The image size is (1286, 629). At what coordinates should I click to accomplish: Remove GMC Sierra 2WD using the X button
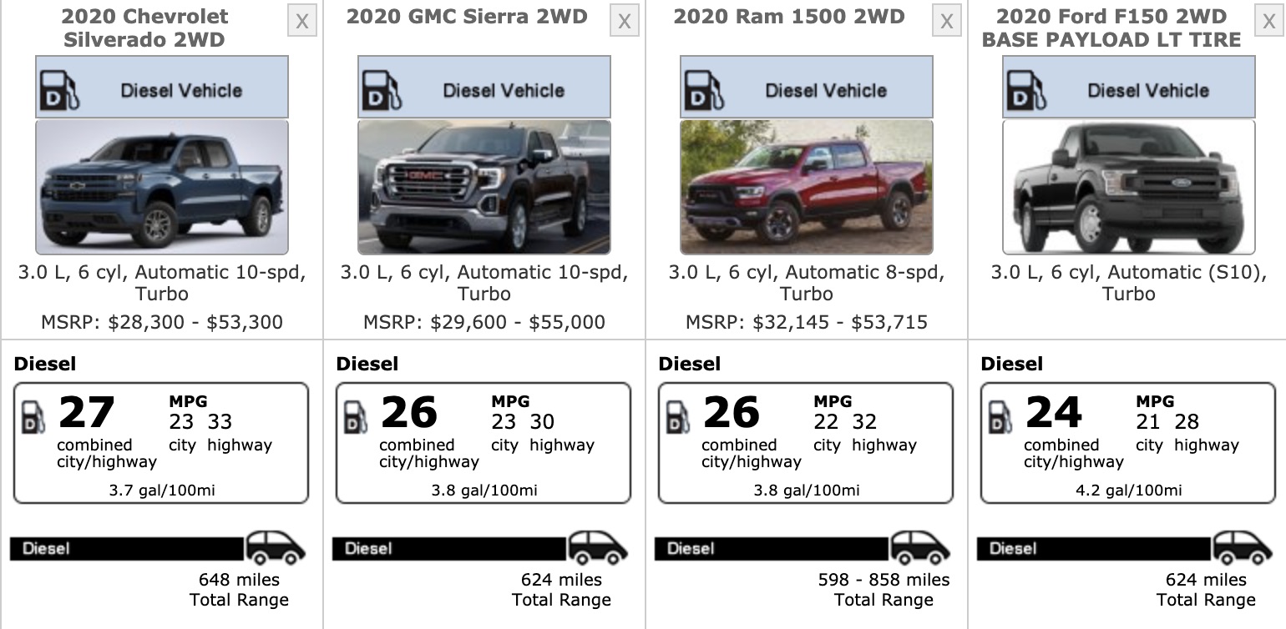(x=624, y=22)
